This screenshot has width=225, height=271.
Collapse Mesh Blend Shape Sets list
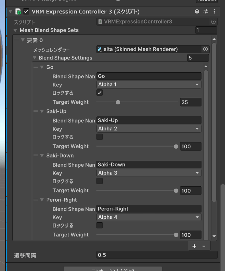tap(15, 30)
